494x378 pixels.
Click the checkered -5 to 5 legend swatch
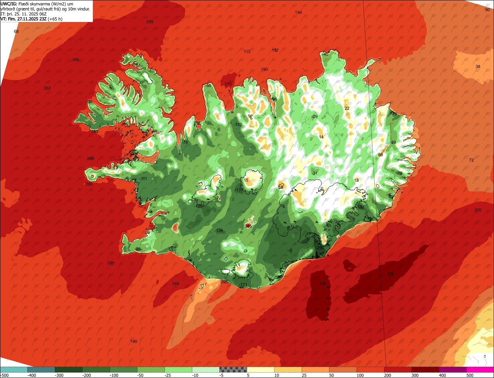pyautogui.click(x=233, y=369)
